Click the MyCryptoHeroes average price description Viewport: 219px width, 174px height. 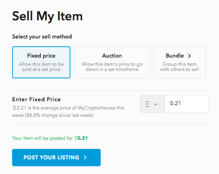(x=68, y=112)
